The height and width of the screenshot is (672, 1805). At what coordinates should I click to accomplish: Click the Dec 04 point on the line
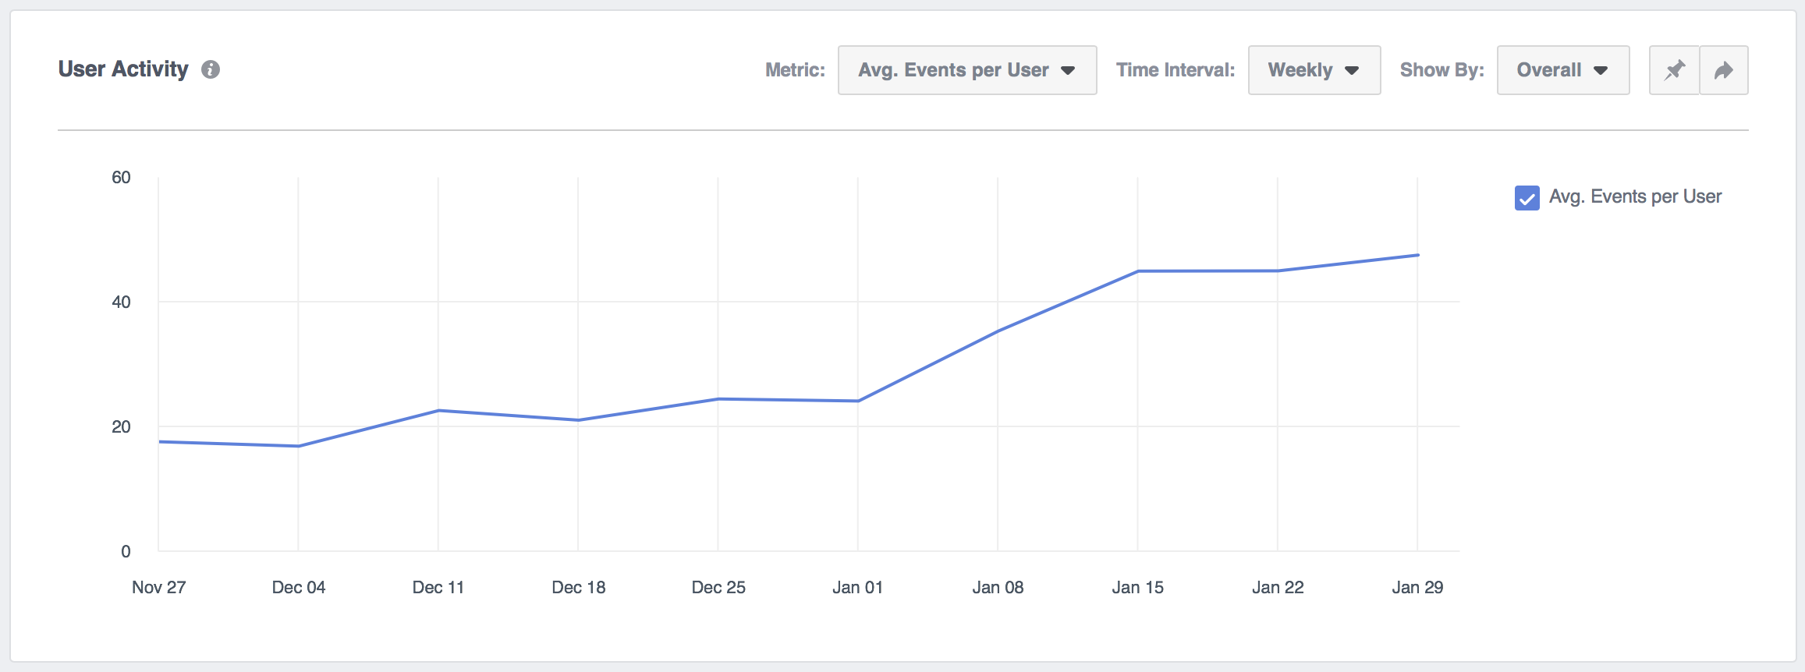(x=299, y=446)
